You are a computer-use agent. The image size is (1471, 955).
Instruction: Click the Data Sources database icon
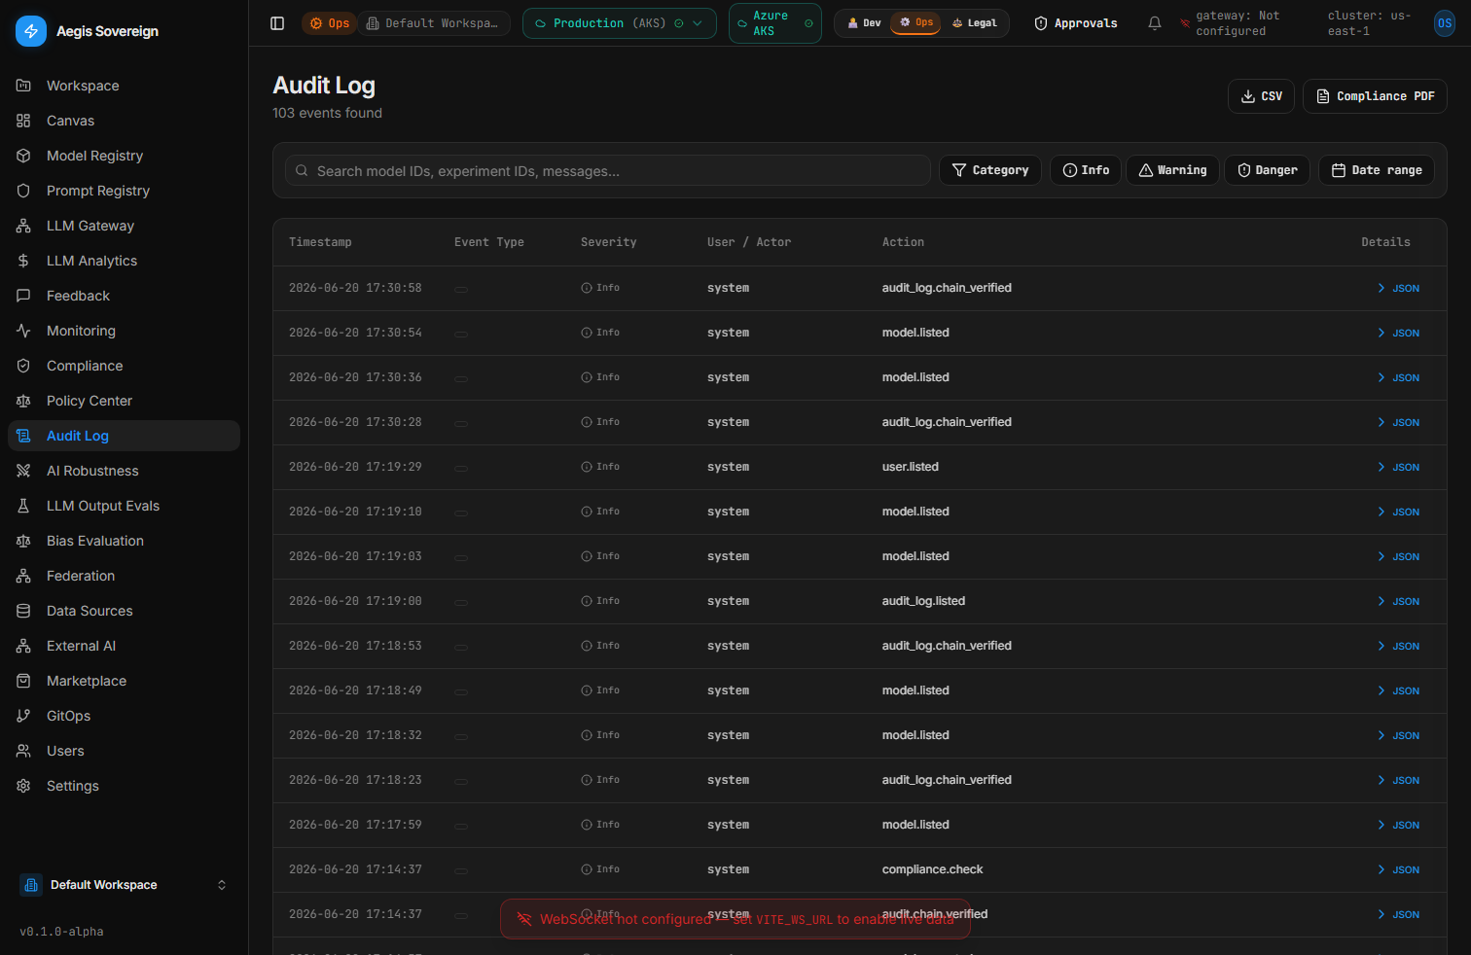(x=23, y=611)
